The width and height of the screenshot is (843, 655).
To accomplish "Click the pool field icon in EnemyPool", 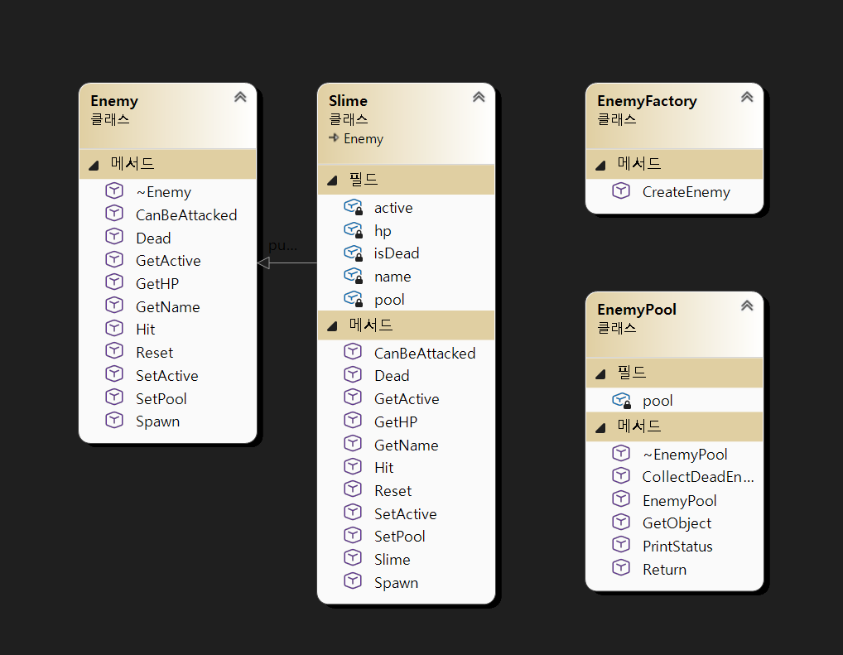I will 622,400.
